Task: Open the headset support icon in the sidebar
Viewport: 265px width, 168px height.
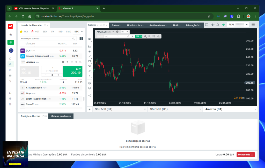Action: tap(10, 93)
